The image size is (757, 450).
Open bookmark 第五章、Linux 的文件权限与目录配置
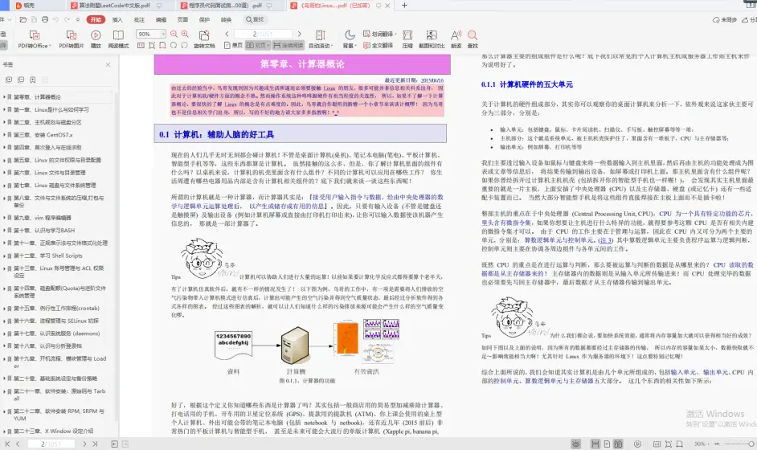tap(57, 160)
